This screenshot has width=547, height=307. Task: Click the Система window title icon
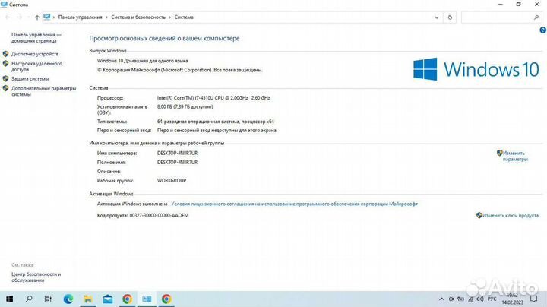pos(5,5)
